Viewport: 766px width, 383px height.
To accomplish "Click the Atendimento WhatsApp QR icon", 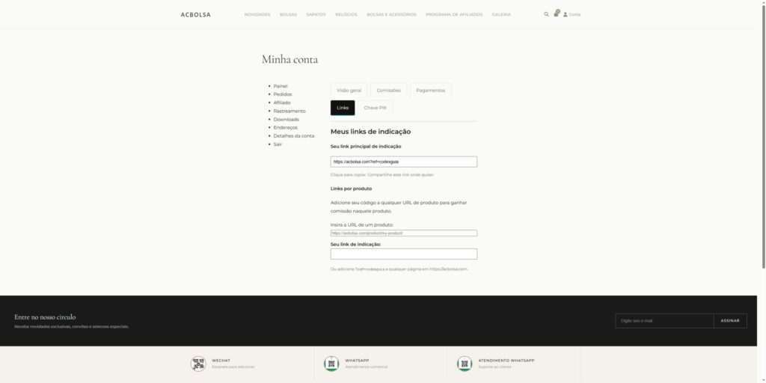I will (x=465, y=364).
